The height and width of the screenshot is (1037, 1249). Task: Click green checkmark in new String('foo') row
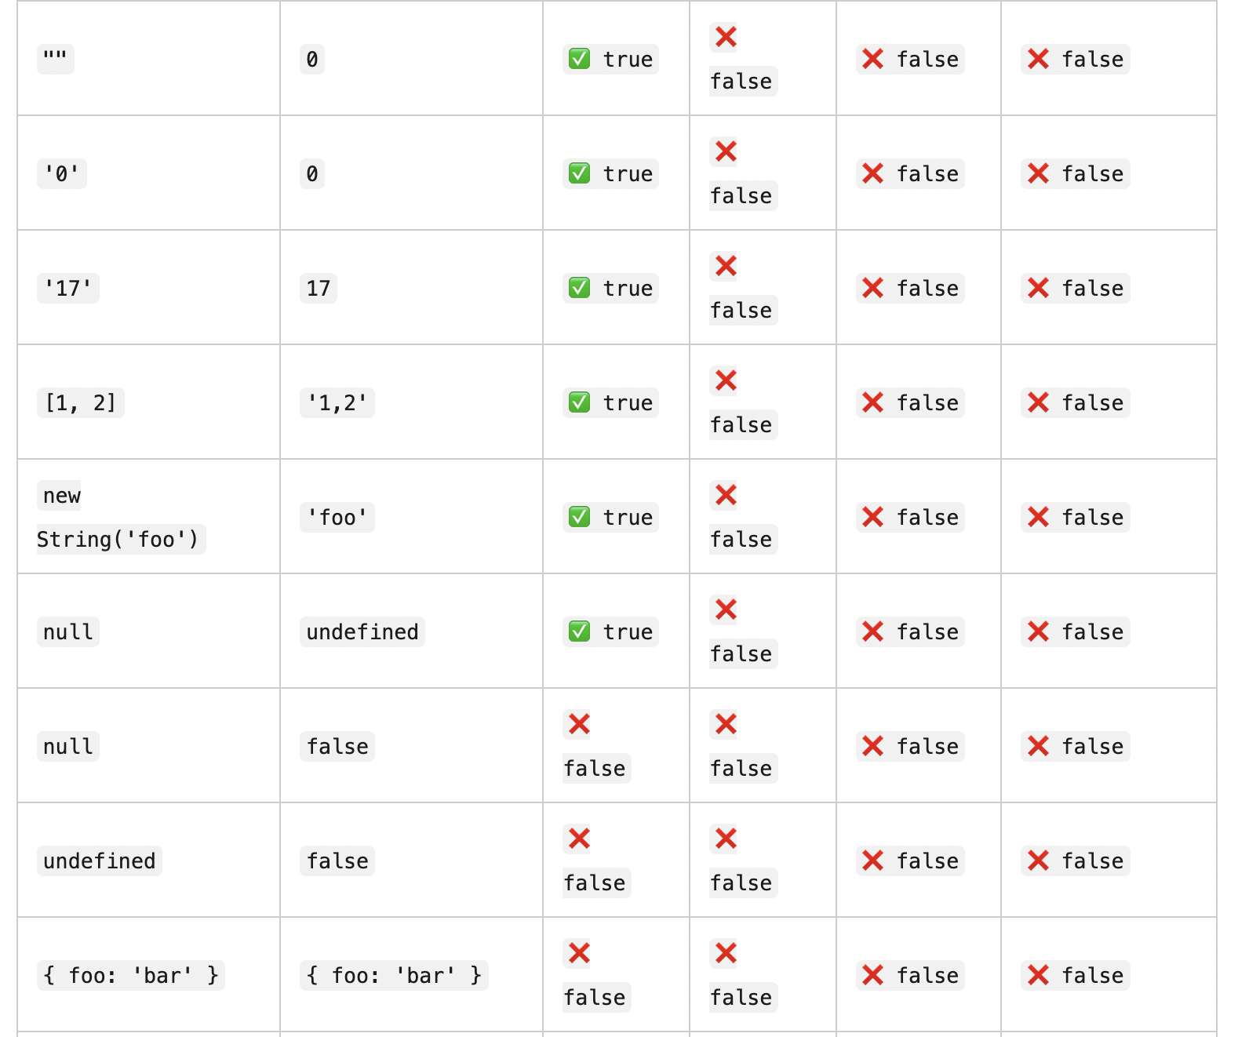(579, 517)
